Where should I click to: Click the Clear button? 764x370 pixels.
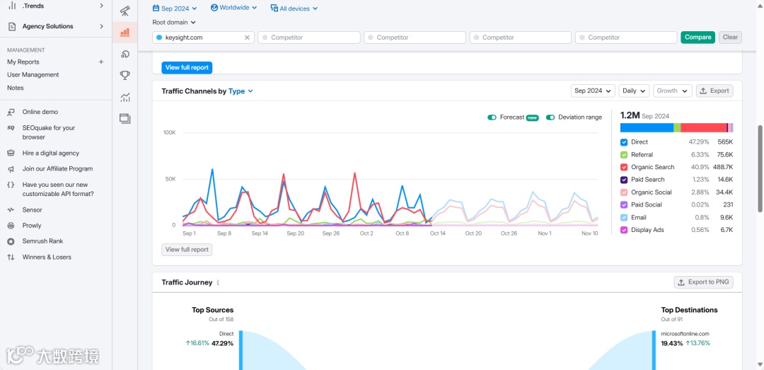point(730,37)
